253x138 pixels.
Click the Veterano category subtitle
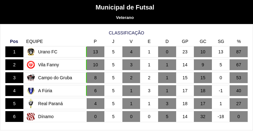125,18
